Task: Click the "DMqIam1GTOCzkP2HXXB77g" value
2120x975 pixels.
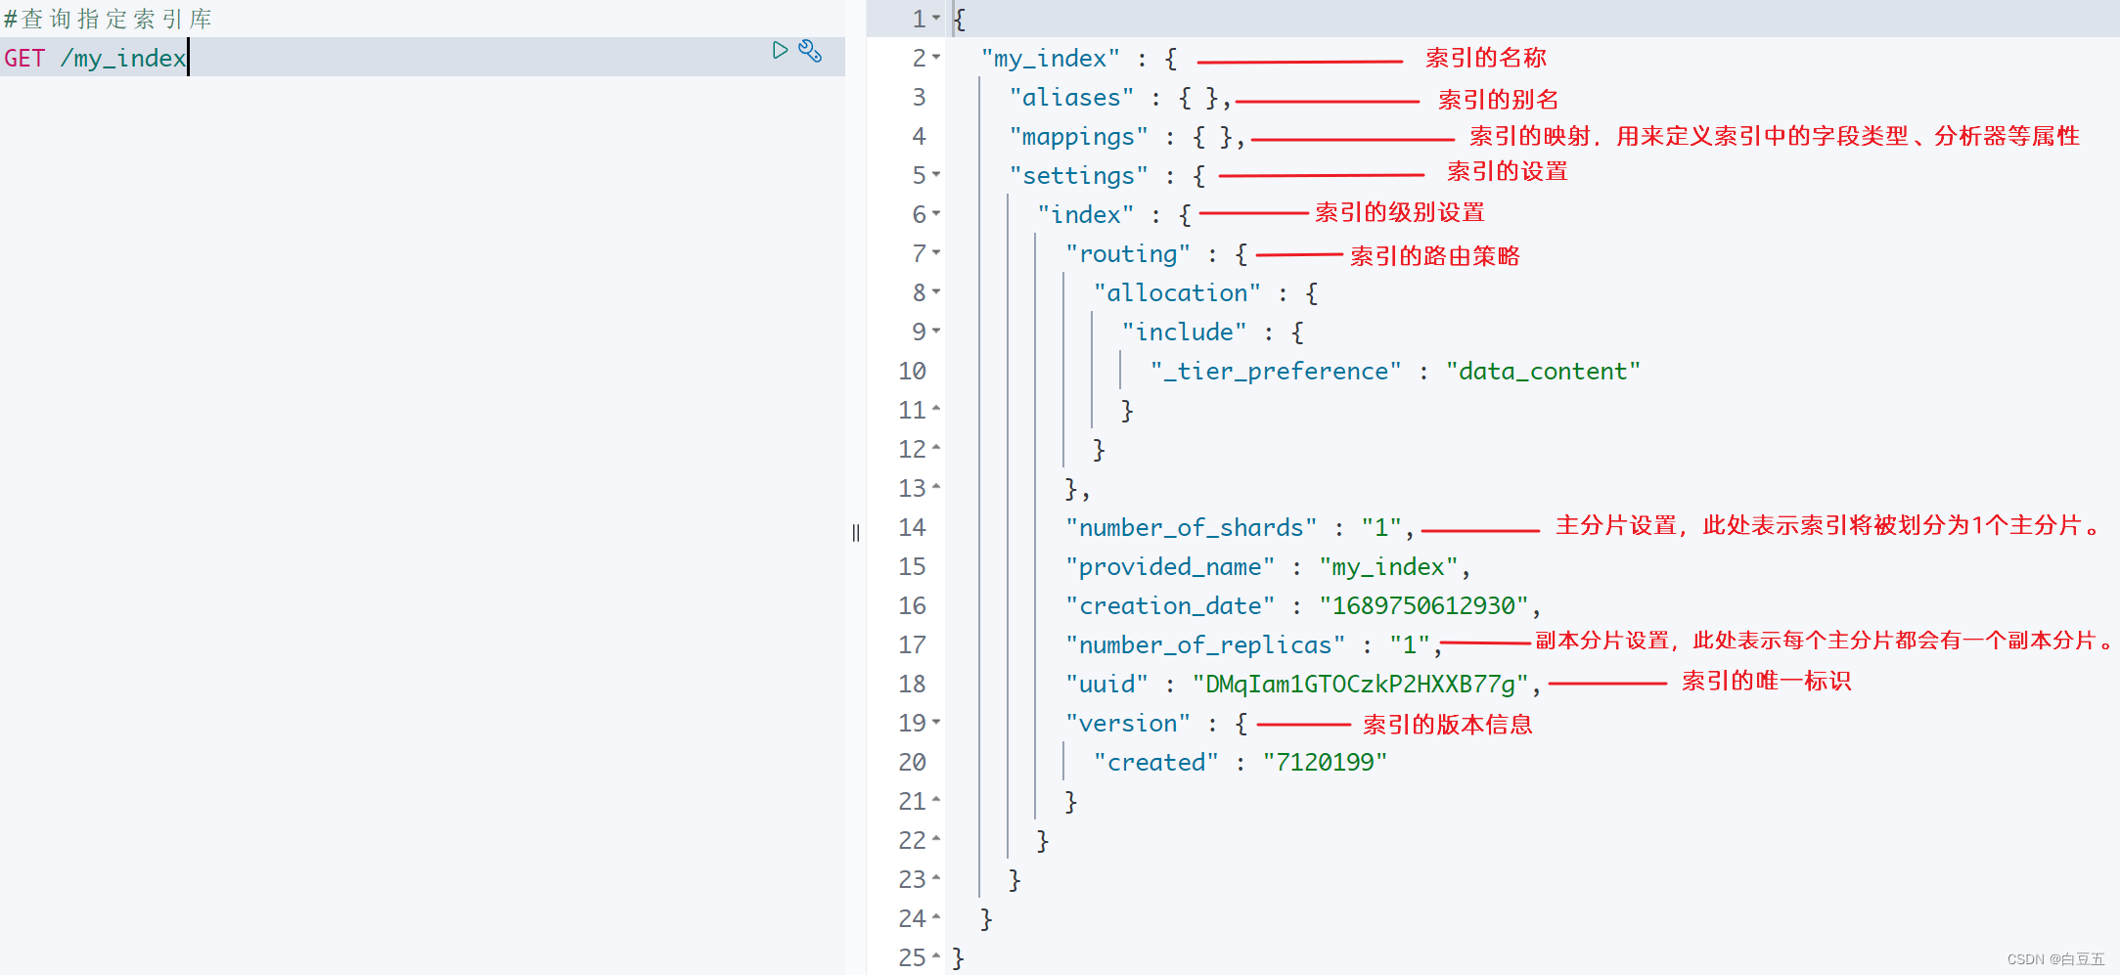Action: (1360, 684)
